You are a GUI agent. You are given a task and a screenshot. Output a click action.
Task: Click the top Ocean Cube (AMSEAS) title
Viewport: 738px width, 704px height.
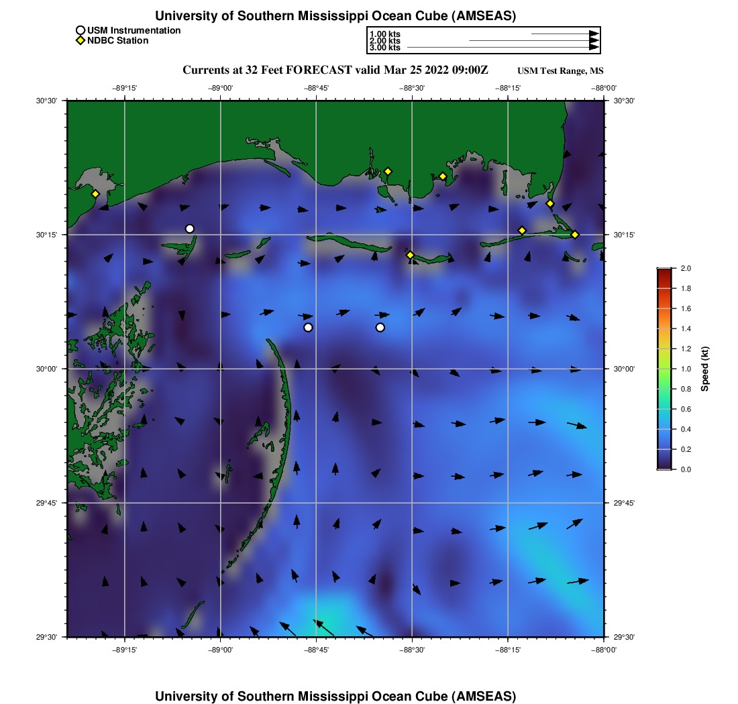coord(335,15)
